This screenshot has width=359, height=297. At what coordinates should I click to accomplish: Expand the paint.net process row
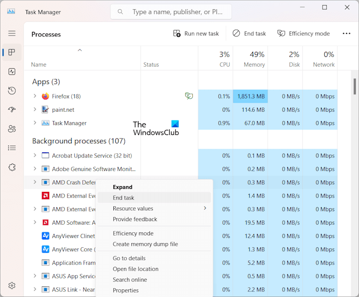[35, 110]
